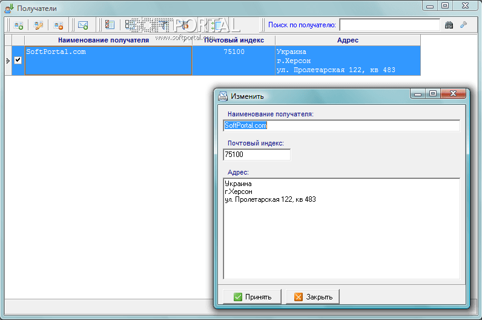Select the 75100 postal index table cell
This screenshot has height=320, width=482.
234,61
